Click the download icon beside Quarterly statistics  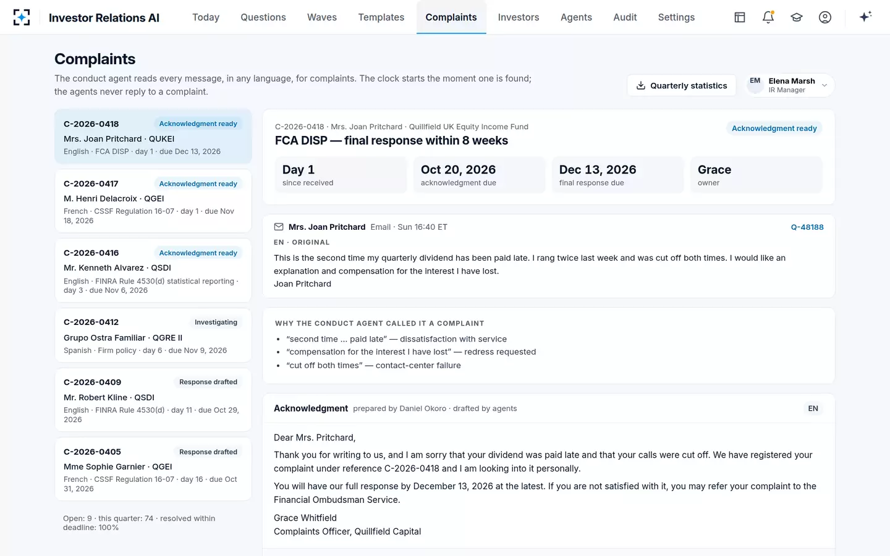[641, 86]
